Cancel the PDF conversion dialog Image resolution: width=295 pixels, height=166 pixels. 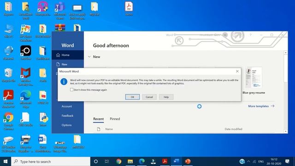(149, 97)
